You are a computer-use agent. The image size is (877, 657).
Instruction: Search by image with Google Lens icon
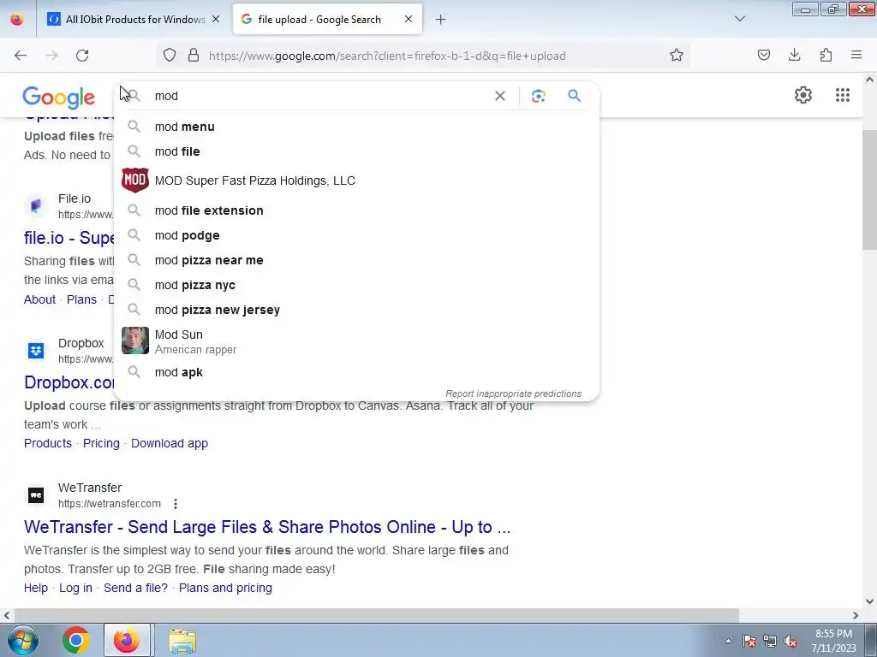538,96
